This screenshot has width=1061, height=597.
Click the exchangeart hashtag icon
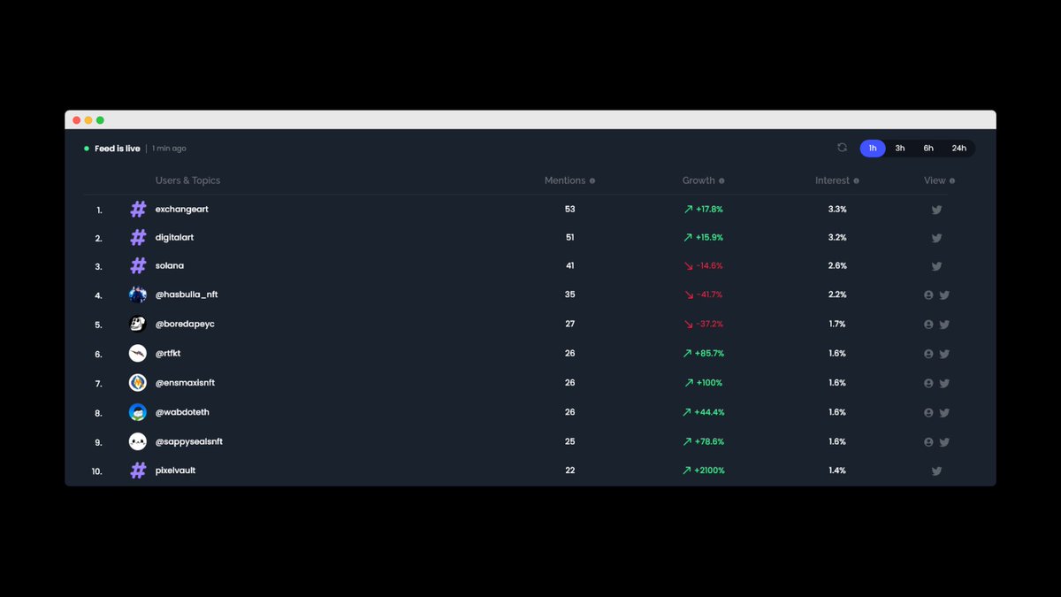point(138,210)
